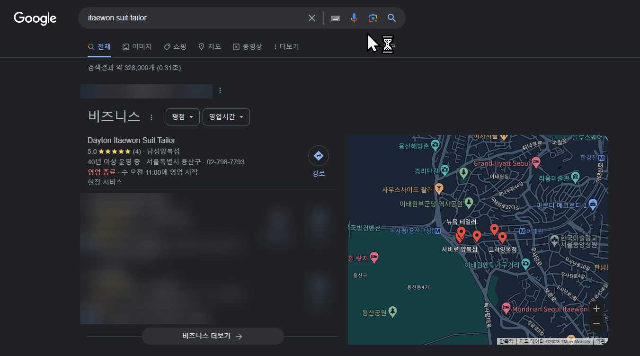Start voice search with microphone icon

[354, 18]
